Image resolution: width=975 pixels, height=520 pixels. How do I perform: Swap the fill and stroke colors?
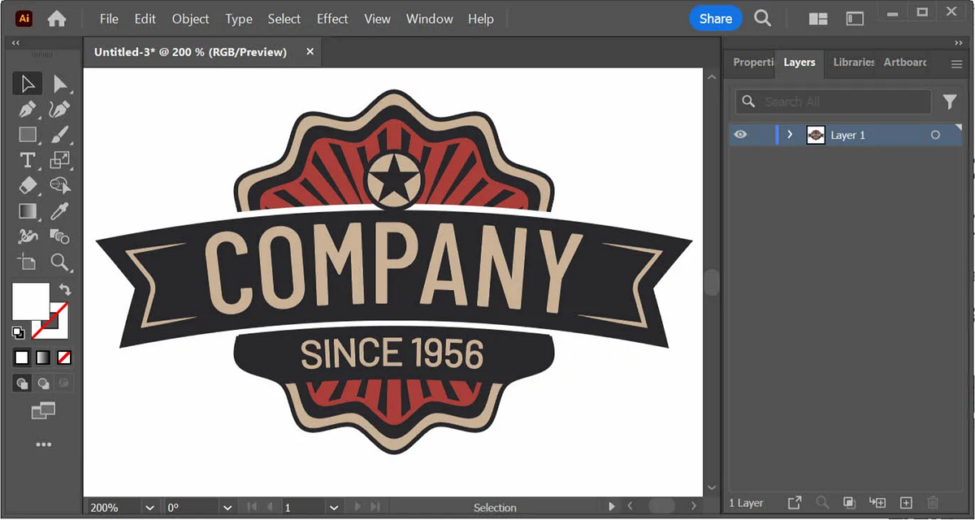[x=64, y=289]
